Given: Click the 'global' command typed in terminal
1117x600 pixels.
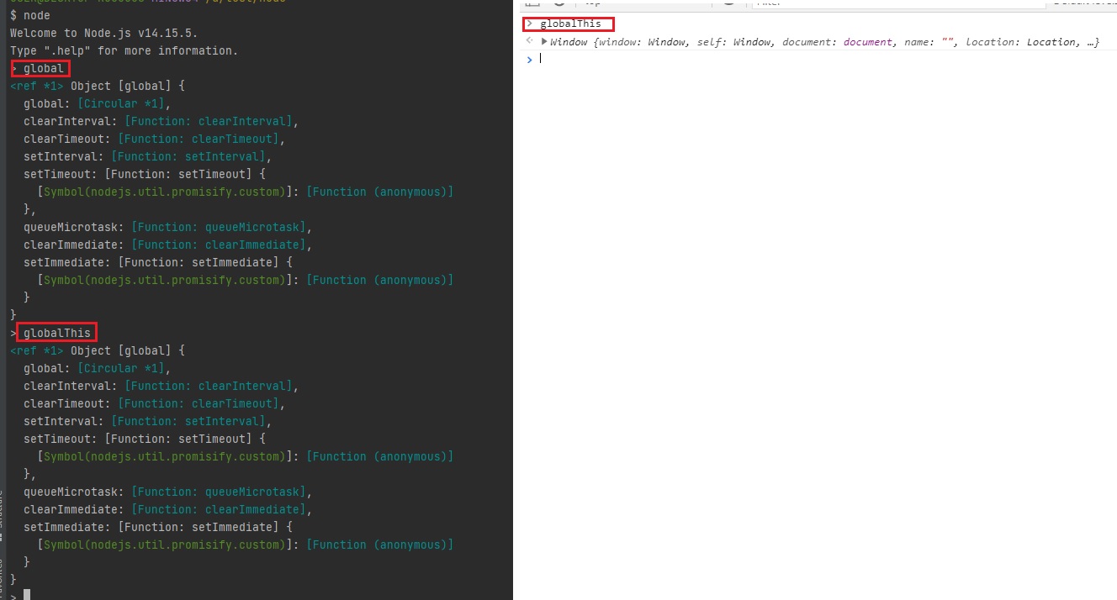Looking at the screenshot, I should click(44, 68).
